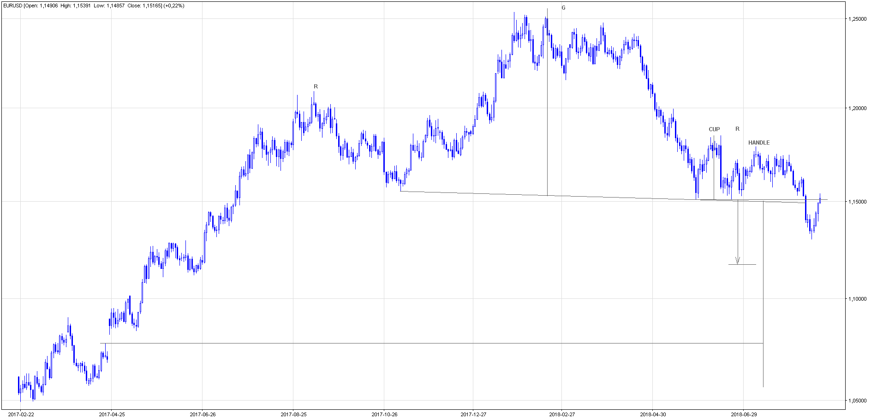Select the HANDLE annotation label
The width and height of the screenshot is (871, 419).
(x=759, y=143)
